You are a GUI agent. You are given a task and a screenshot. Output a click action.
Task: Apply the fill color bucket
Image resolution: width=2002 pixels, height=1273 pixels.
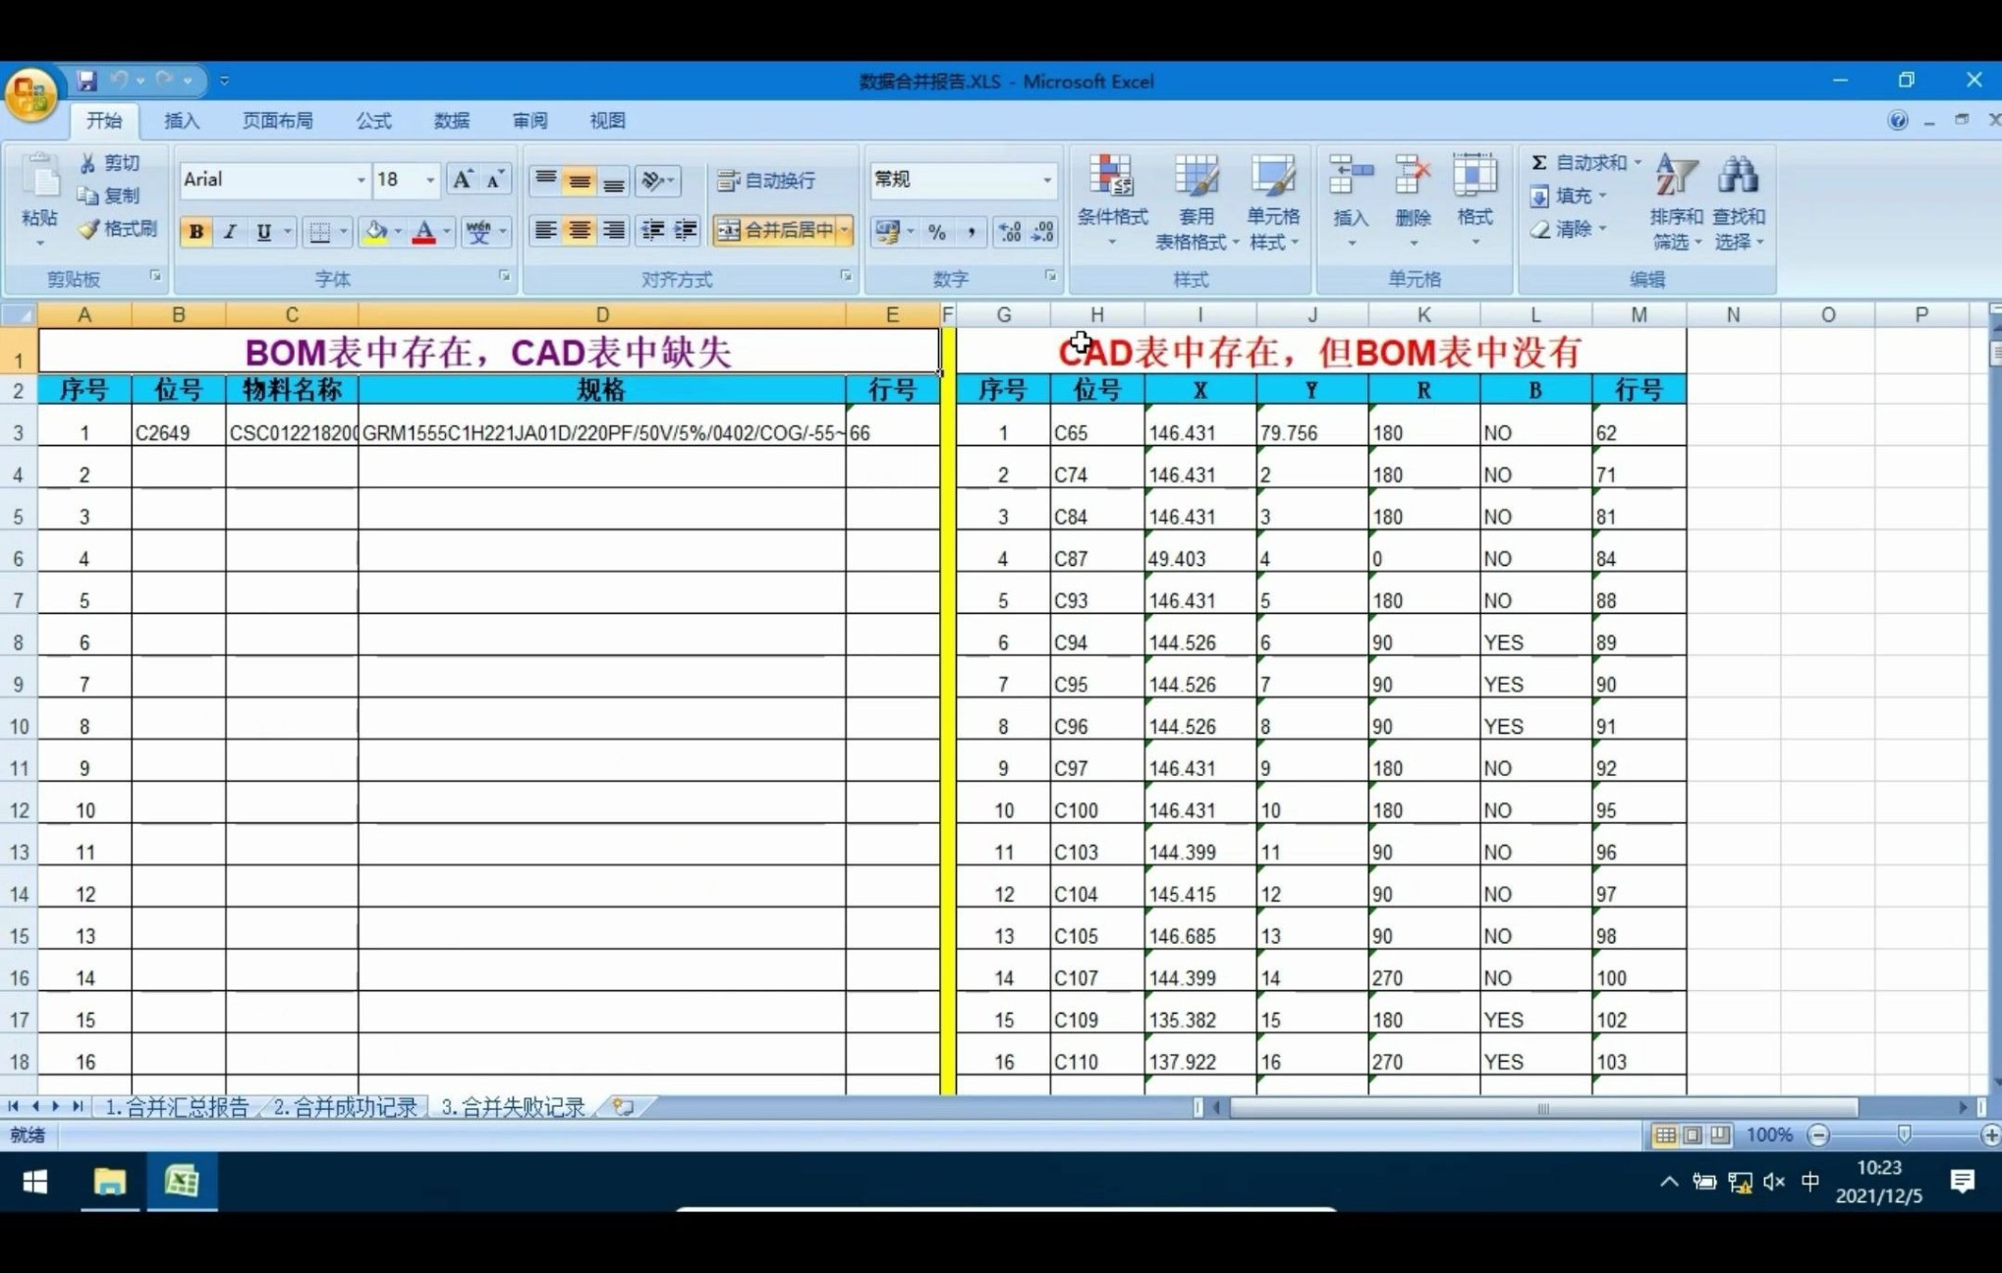375,231
